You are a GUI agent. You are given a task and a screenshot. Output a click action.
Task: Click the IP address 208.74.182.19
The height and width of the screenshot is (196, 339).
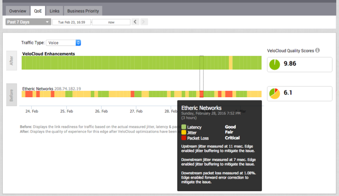[x=68, y=88]
